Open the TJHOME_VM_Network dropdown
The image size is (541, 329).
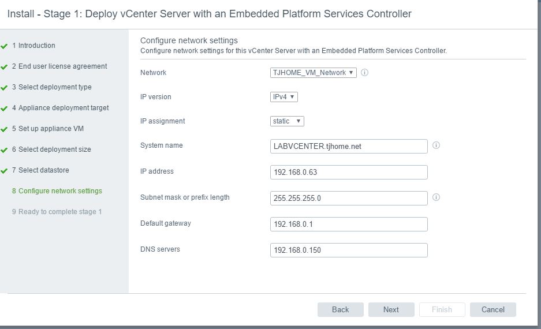coord(314,72)
